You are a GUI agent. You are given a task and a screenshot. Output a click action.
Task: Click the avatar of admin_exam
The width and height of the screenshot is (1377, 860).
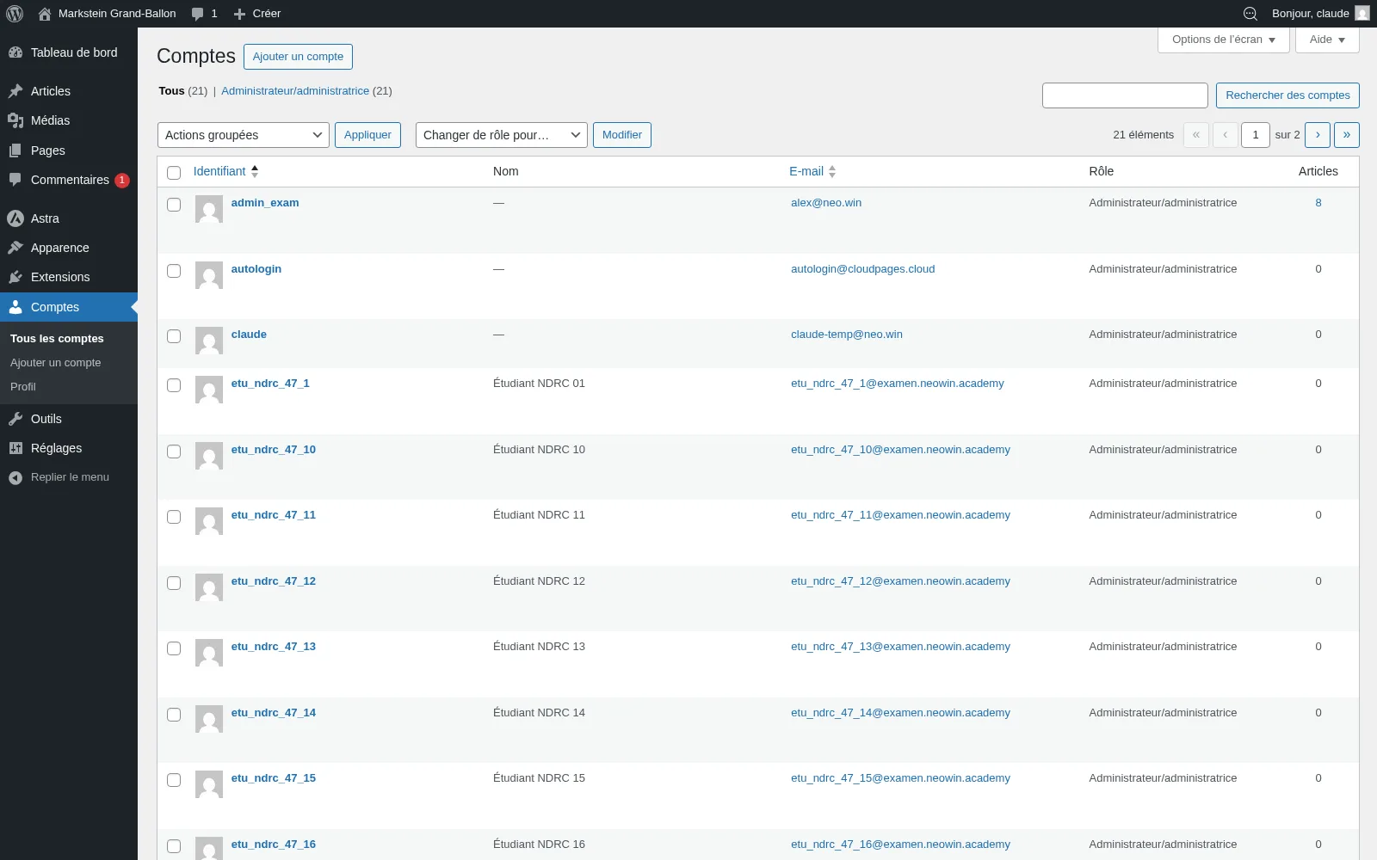(209, 209)
